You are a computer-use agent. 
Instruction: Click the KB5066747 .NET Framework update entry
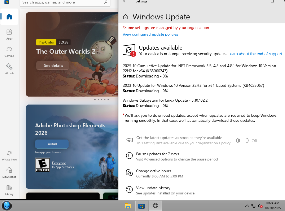tap(199, 71)
